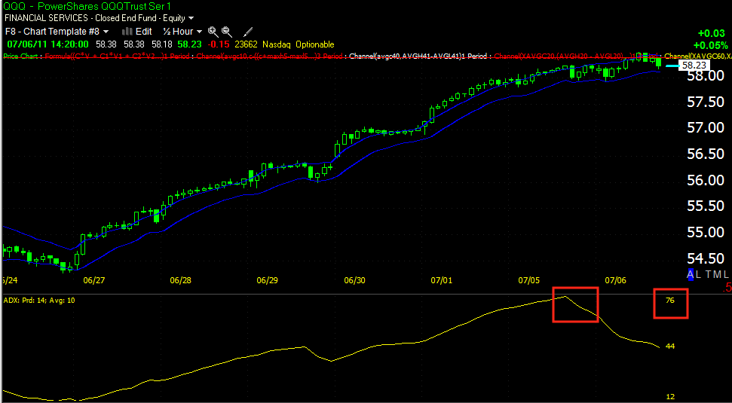Click the 06/27 date axis label

(x=93, y=281)
